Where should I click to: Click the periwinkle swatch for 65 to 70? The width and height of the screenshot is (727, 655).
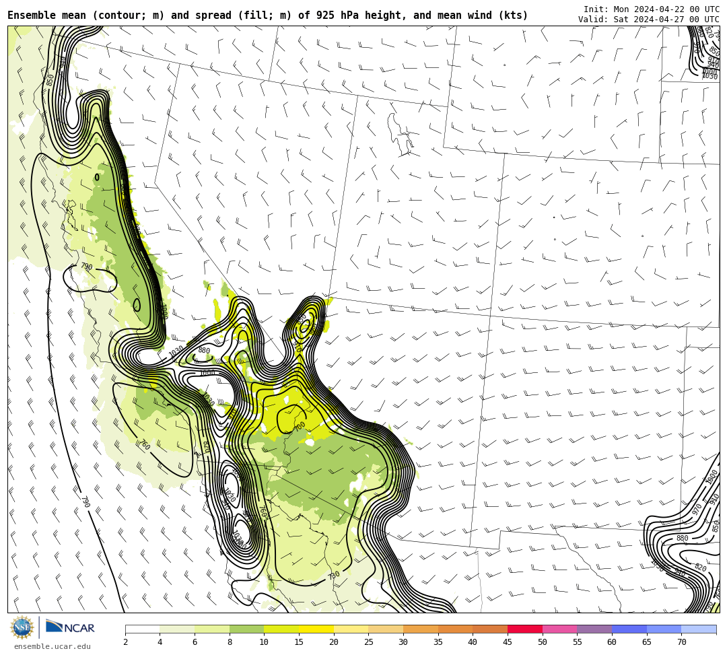(x=664, y=629)
